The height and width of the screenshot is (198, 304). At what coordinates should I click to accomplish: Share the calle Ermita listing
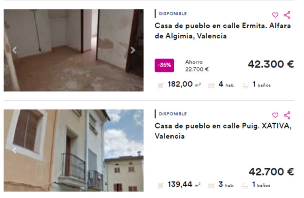click(x=287, y=15)
